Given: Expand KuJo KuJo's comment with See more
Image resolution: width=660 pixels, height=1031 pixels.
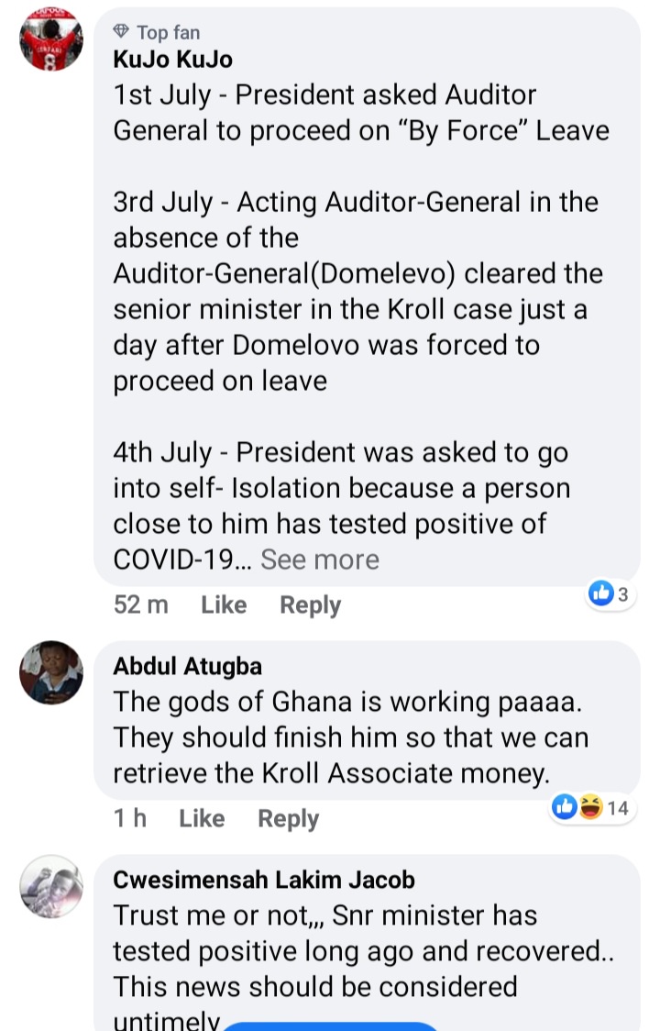Looking at the screenshot, I should [320, 560].
